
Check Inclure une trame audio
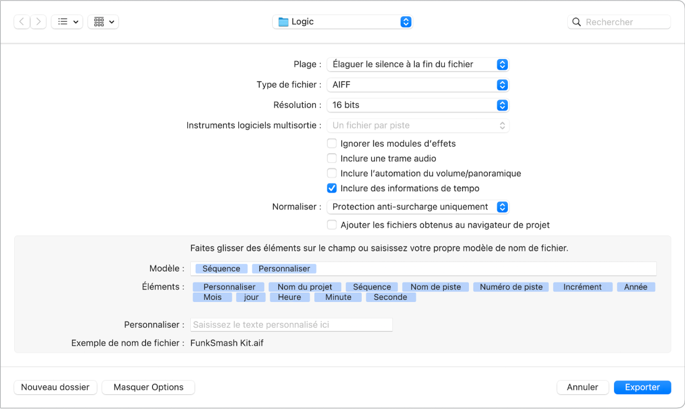point(332,158)
